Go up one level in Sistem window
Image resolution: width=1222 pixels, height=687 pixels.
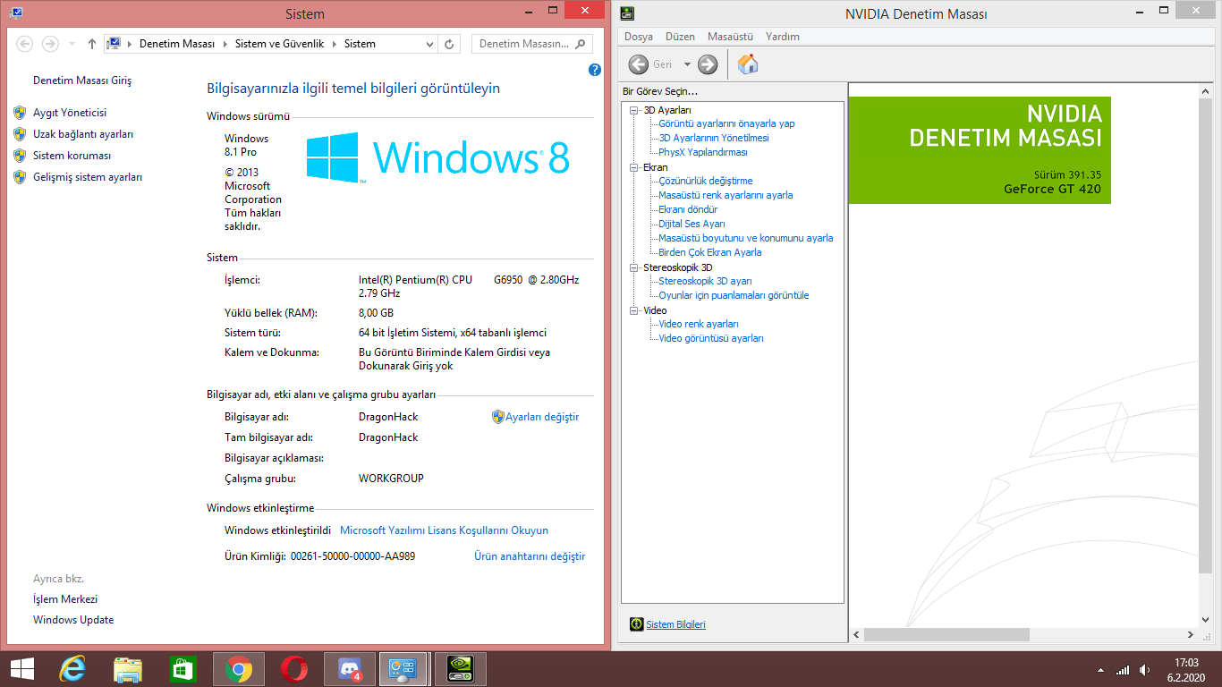pyautogui.click(x=92, y=44)
